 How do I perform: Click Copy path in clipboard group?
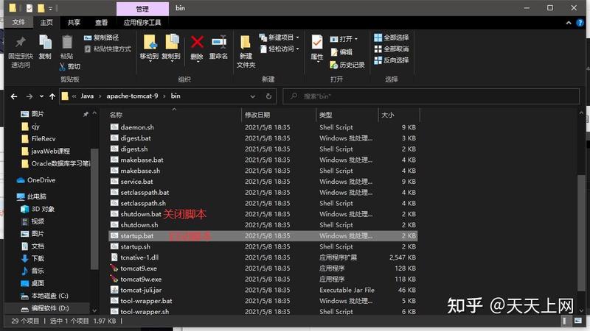click(102, 38)
